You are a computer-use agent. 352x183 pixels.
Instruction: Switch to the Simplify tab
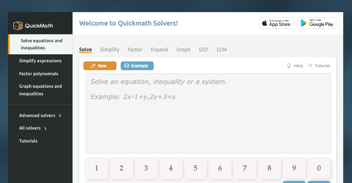point(109,50)
